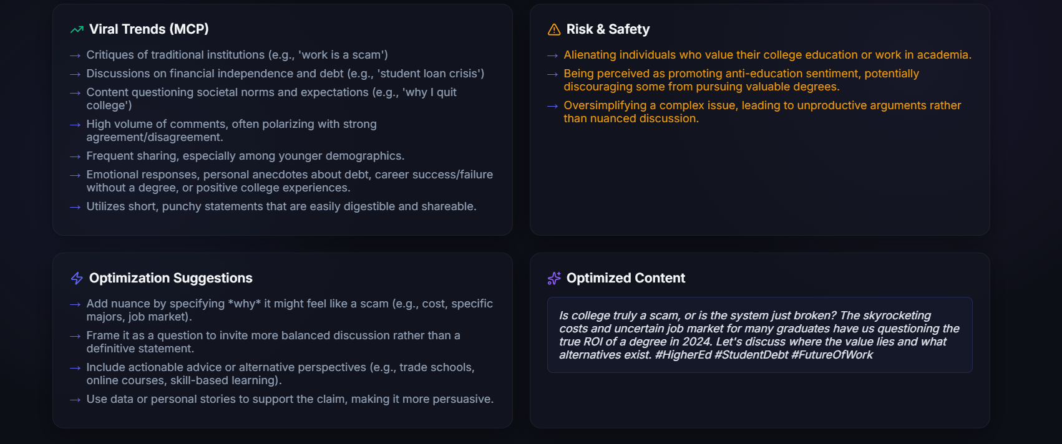
Task: Click 'Being perceived as promoting anti-education' risk text
Action: point(741,80)
